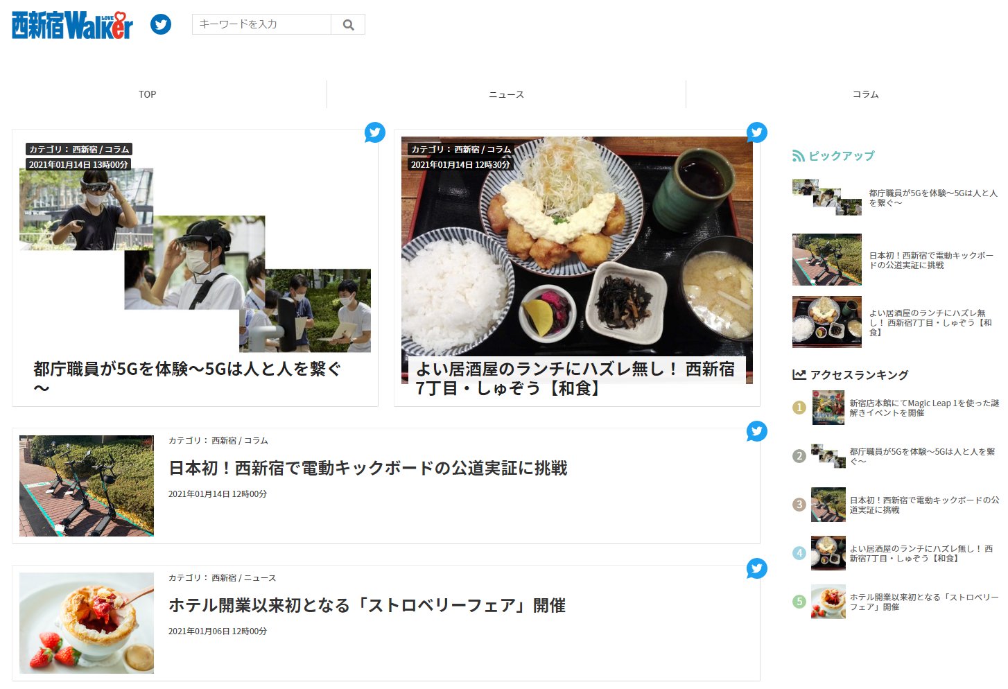1008x689 pixels.
Task: Click the kickboard thumbnail in the ピックアップ sidebar
Action: pyautogui.click(x=826, y=259)
